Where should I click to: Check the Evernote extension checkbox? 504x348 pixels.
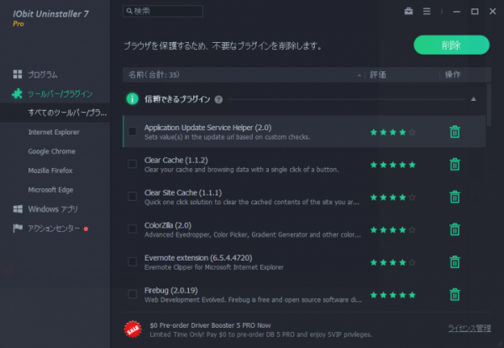[132, 261]
